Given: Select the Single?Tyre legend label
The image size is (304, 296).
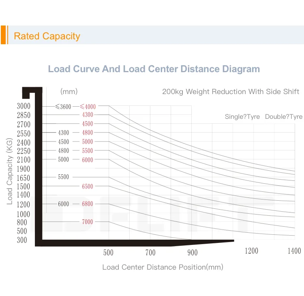Looking at the screenshot, I should [x=242, y=117].
